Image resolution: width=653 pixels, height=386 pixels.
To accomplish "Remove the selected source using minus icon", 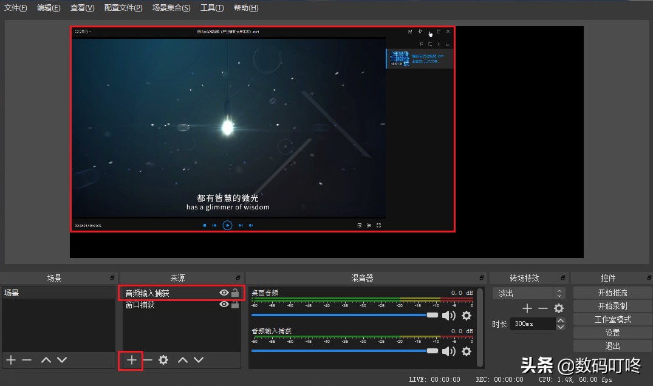I will click(x=147, y=360).
